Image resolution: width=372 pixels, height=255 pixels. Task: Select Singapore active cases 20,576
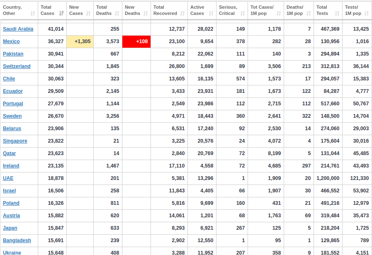click(x=205, y=141)
